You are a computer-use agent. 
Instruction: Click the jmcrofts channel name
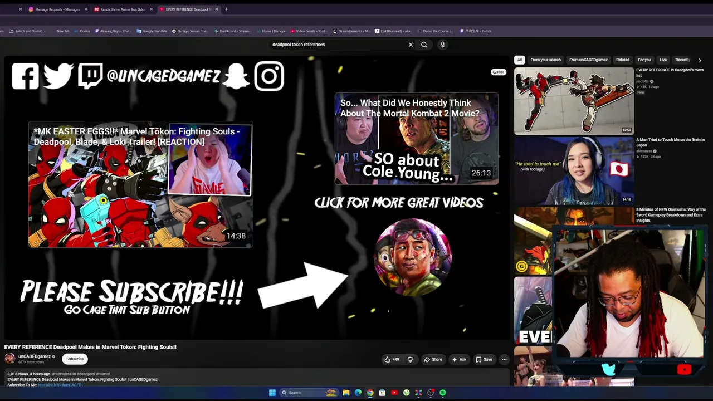[643, 81]
